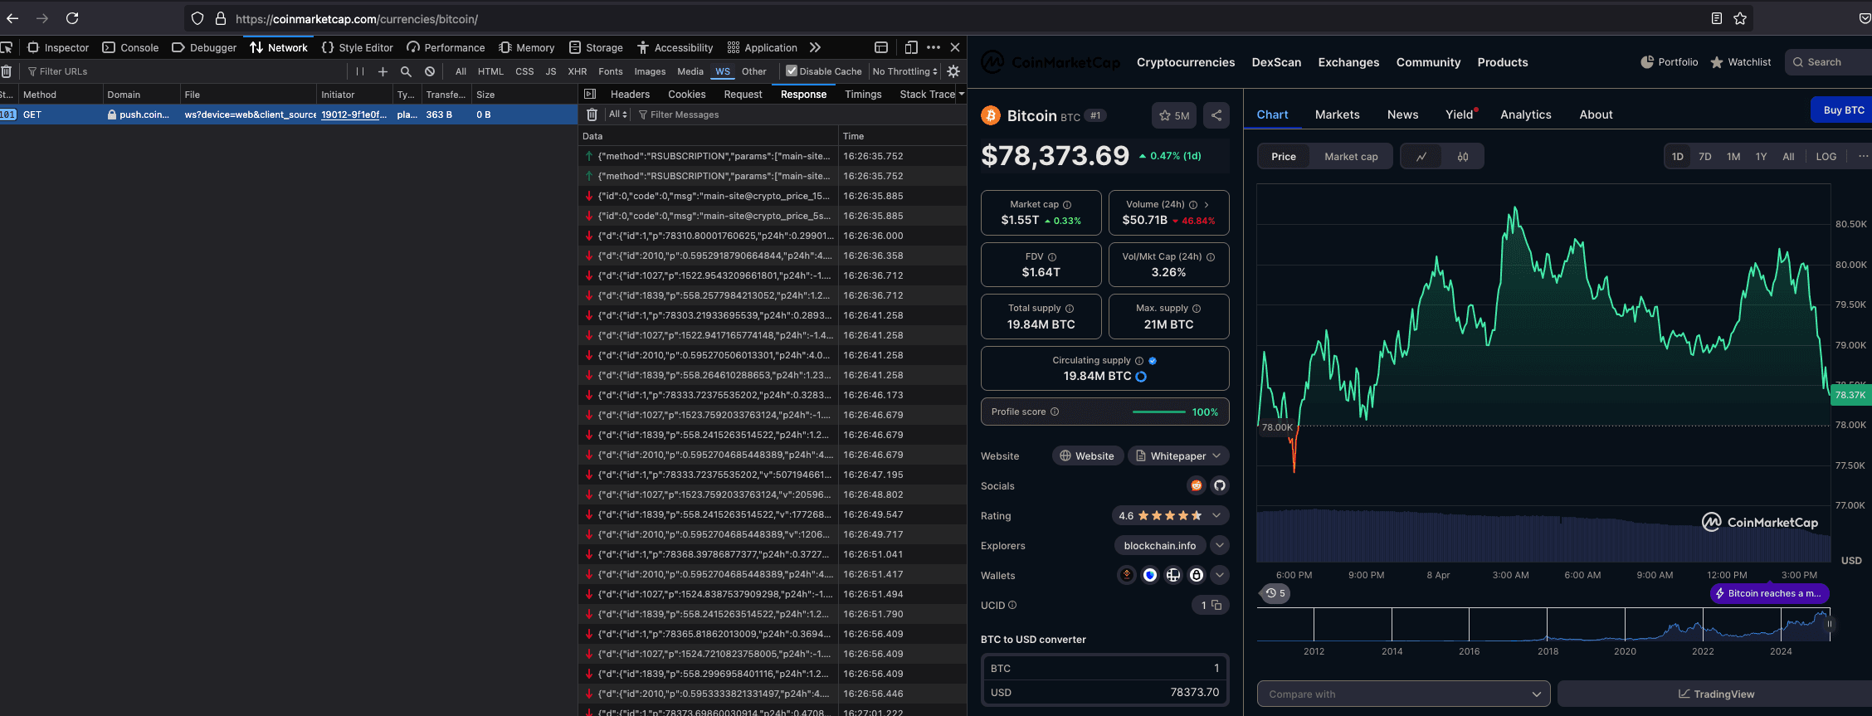The height and width of the screenshot is (716, 1872).
Task: Click the site padlock security icon
Action: click(221, 18)
